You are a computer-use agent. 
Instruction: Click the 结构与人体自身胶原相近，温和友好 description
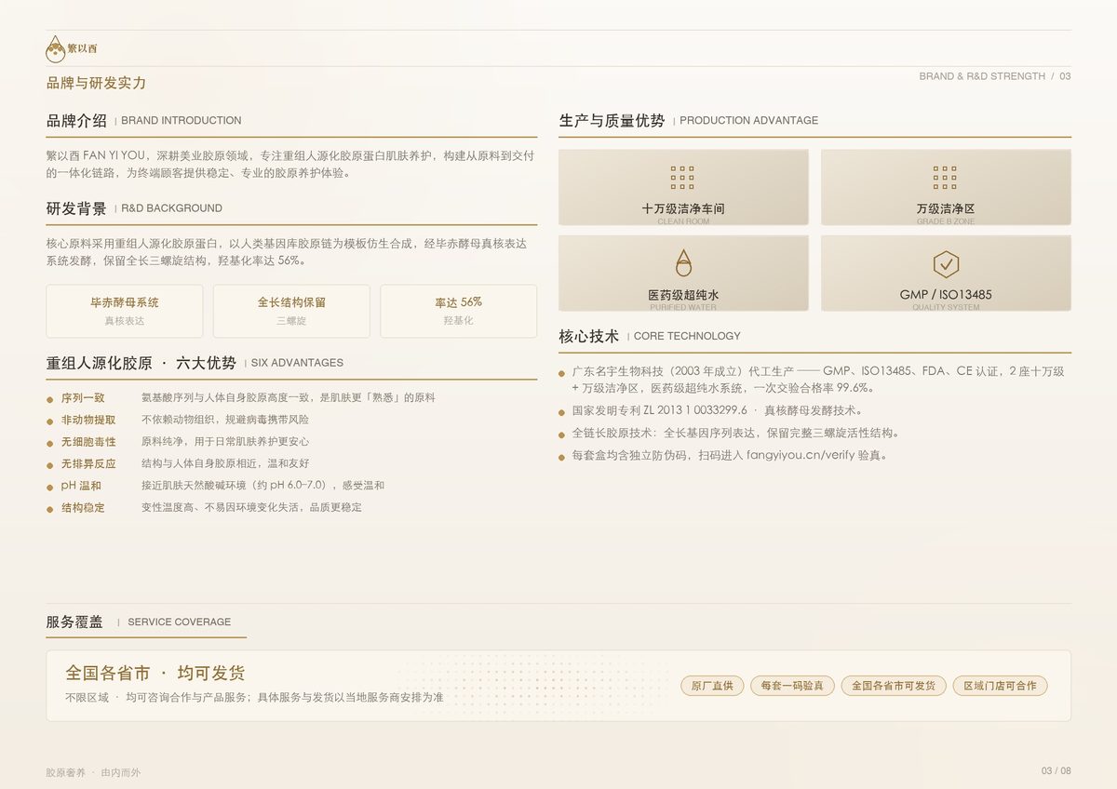pos(225,463)
